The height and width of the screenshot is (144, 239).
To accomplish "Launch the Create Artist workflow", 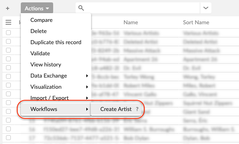I will tap(116, 109).
